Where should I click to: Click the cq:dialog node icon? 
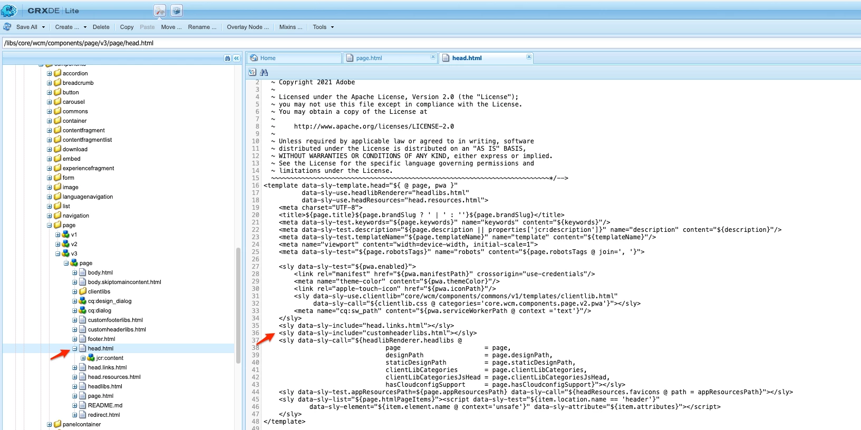(x=83, y=310)
